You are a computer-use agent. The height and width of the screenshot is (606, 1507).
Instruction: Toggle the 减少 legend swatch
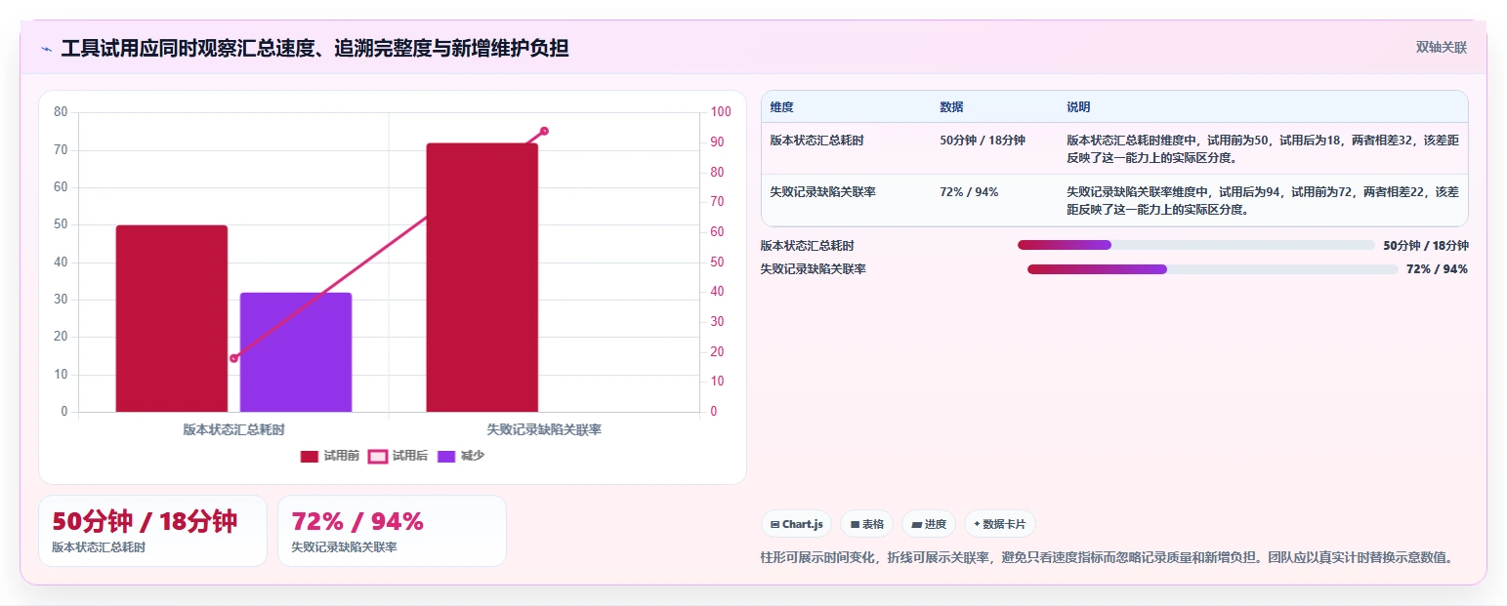pyautogui.click(x=445, y=457)
